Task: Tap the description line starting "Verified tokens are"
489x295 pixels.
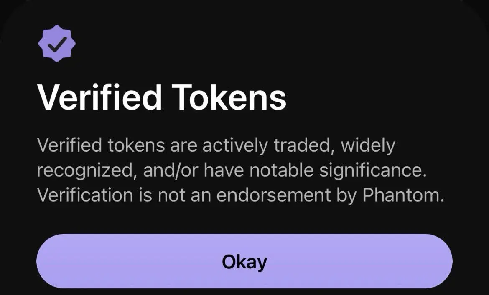Action: [216, 145]
